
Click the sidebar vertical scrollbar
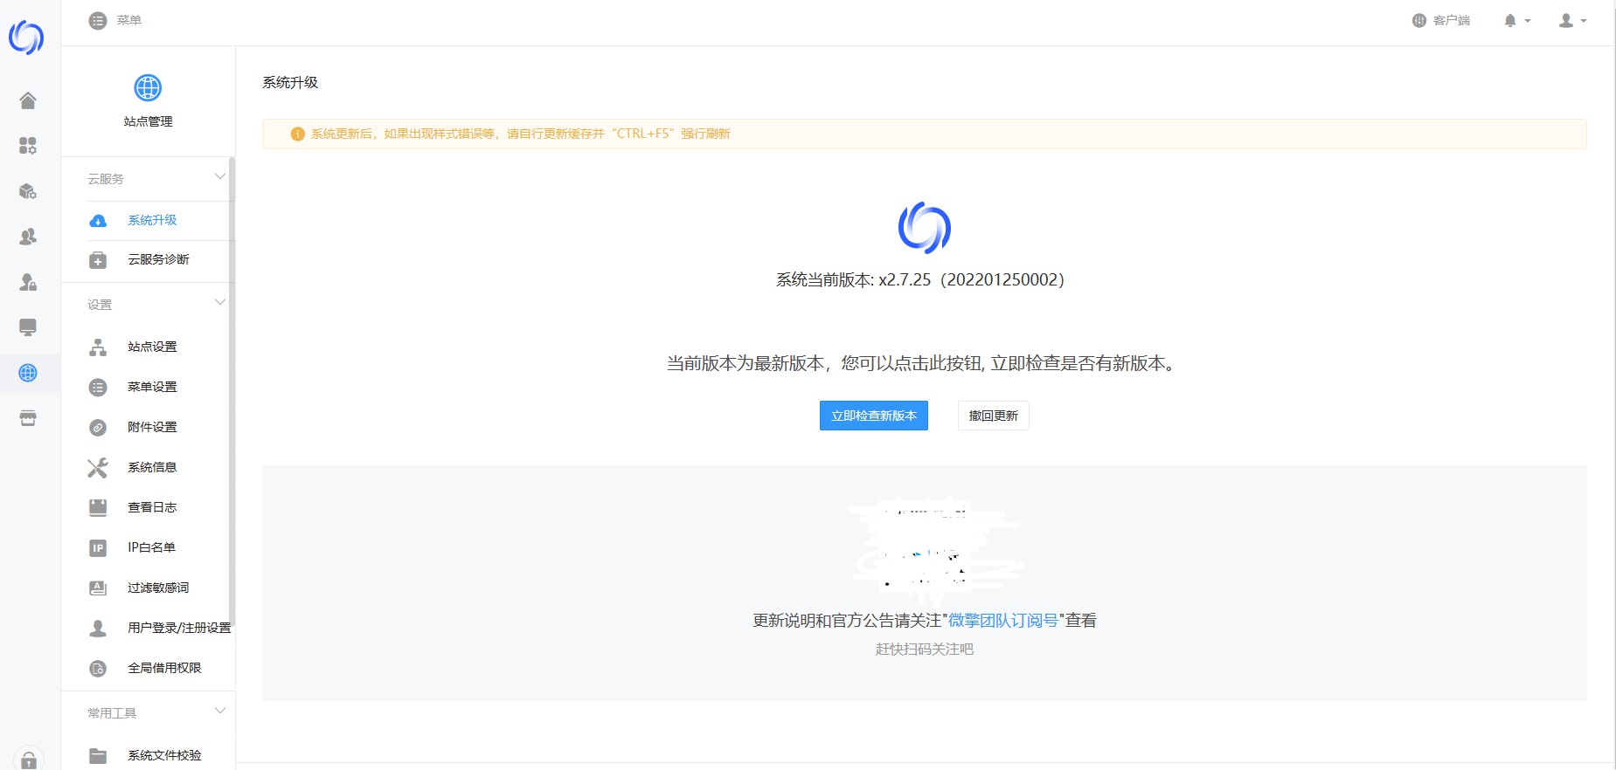[x=232, y=393]
